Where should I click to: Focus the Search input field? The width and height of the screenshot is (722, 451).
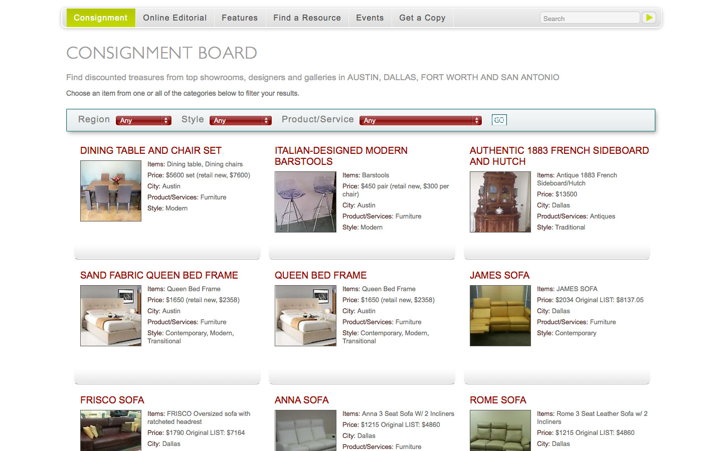[590, 18]
